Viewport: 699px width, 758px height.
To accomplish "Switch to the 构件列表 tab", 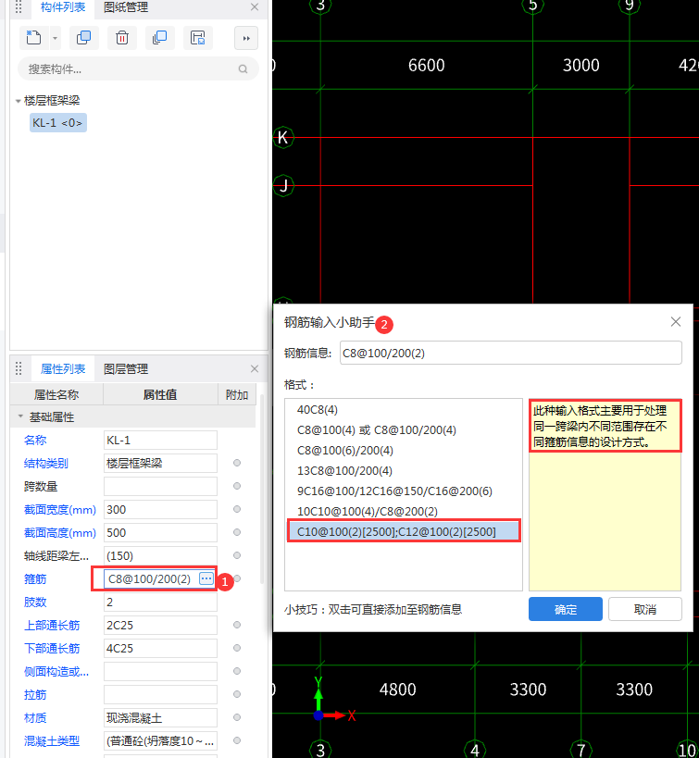I will coord(63,7).
